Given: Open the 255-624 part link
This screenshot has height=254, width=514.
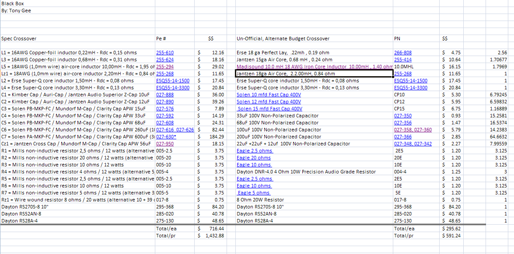Looking at the screenshot, I should [165, 60].
